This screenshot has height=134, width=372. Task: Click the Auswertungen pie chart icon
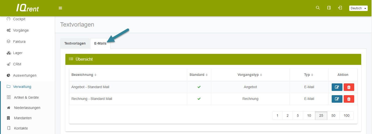(x=9, y=75)
